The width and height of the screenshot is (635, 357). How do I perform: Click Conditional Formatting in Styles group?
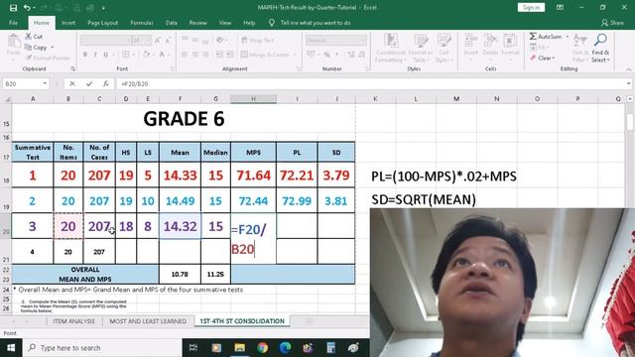391,48
